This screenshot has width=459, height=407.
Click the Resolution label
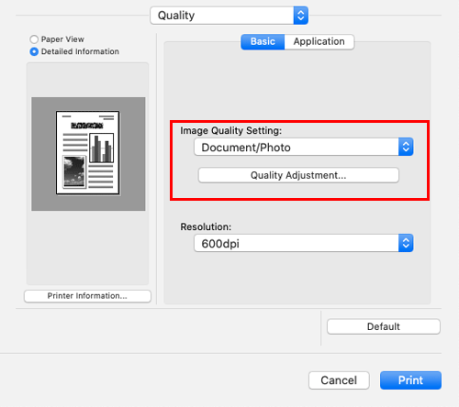206,227
